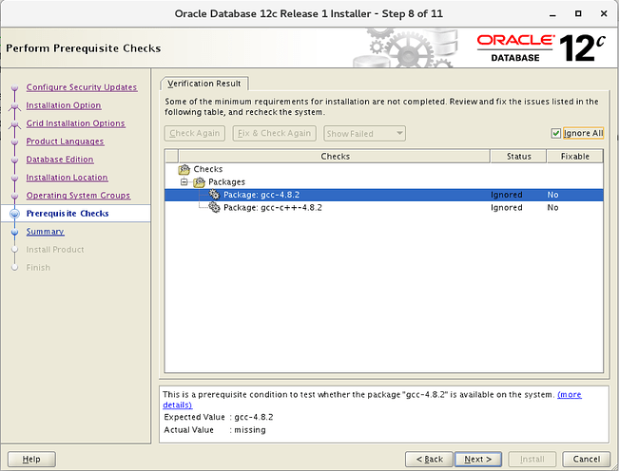This screenshot has width=619, height=471.
Task: Collapse the Packages tree node
Action: (x=184, y=182)
